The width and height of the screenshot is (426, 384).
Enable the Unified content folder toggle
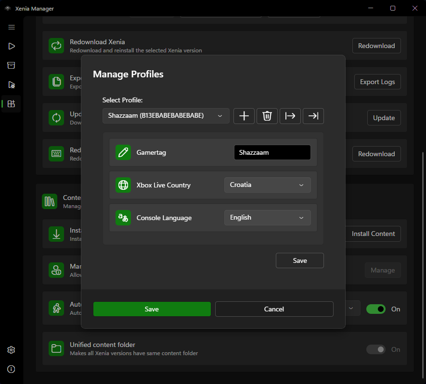(x=376, y=349)
